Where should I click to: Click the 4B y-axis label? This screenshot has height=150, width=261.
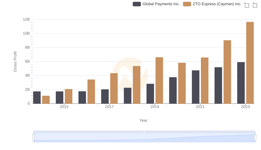(x=27, y=75)
